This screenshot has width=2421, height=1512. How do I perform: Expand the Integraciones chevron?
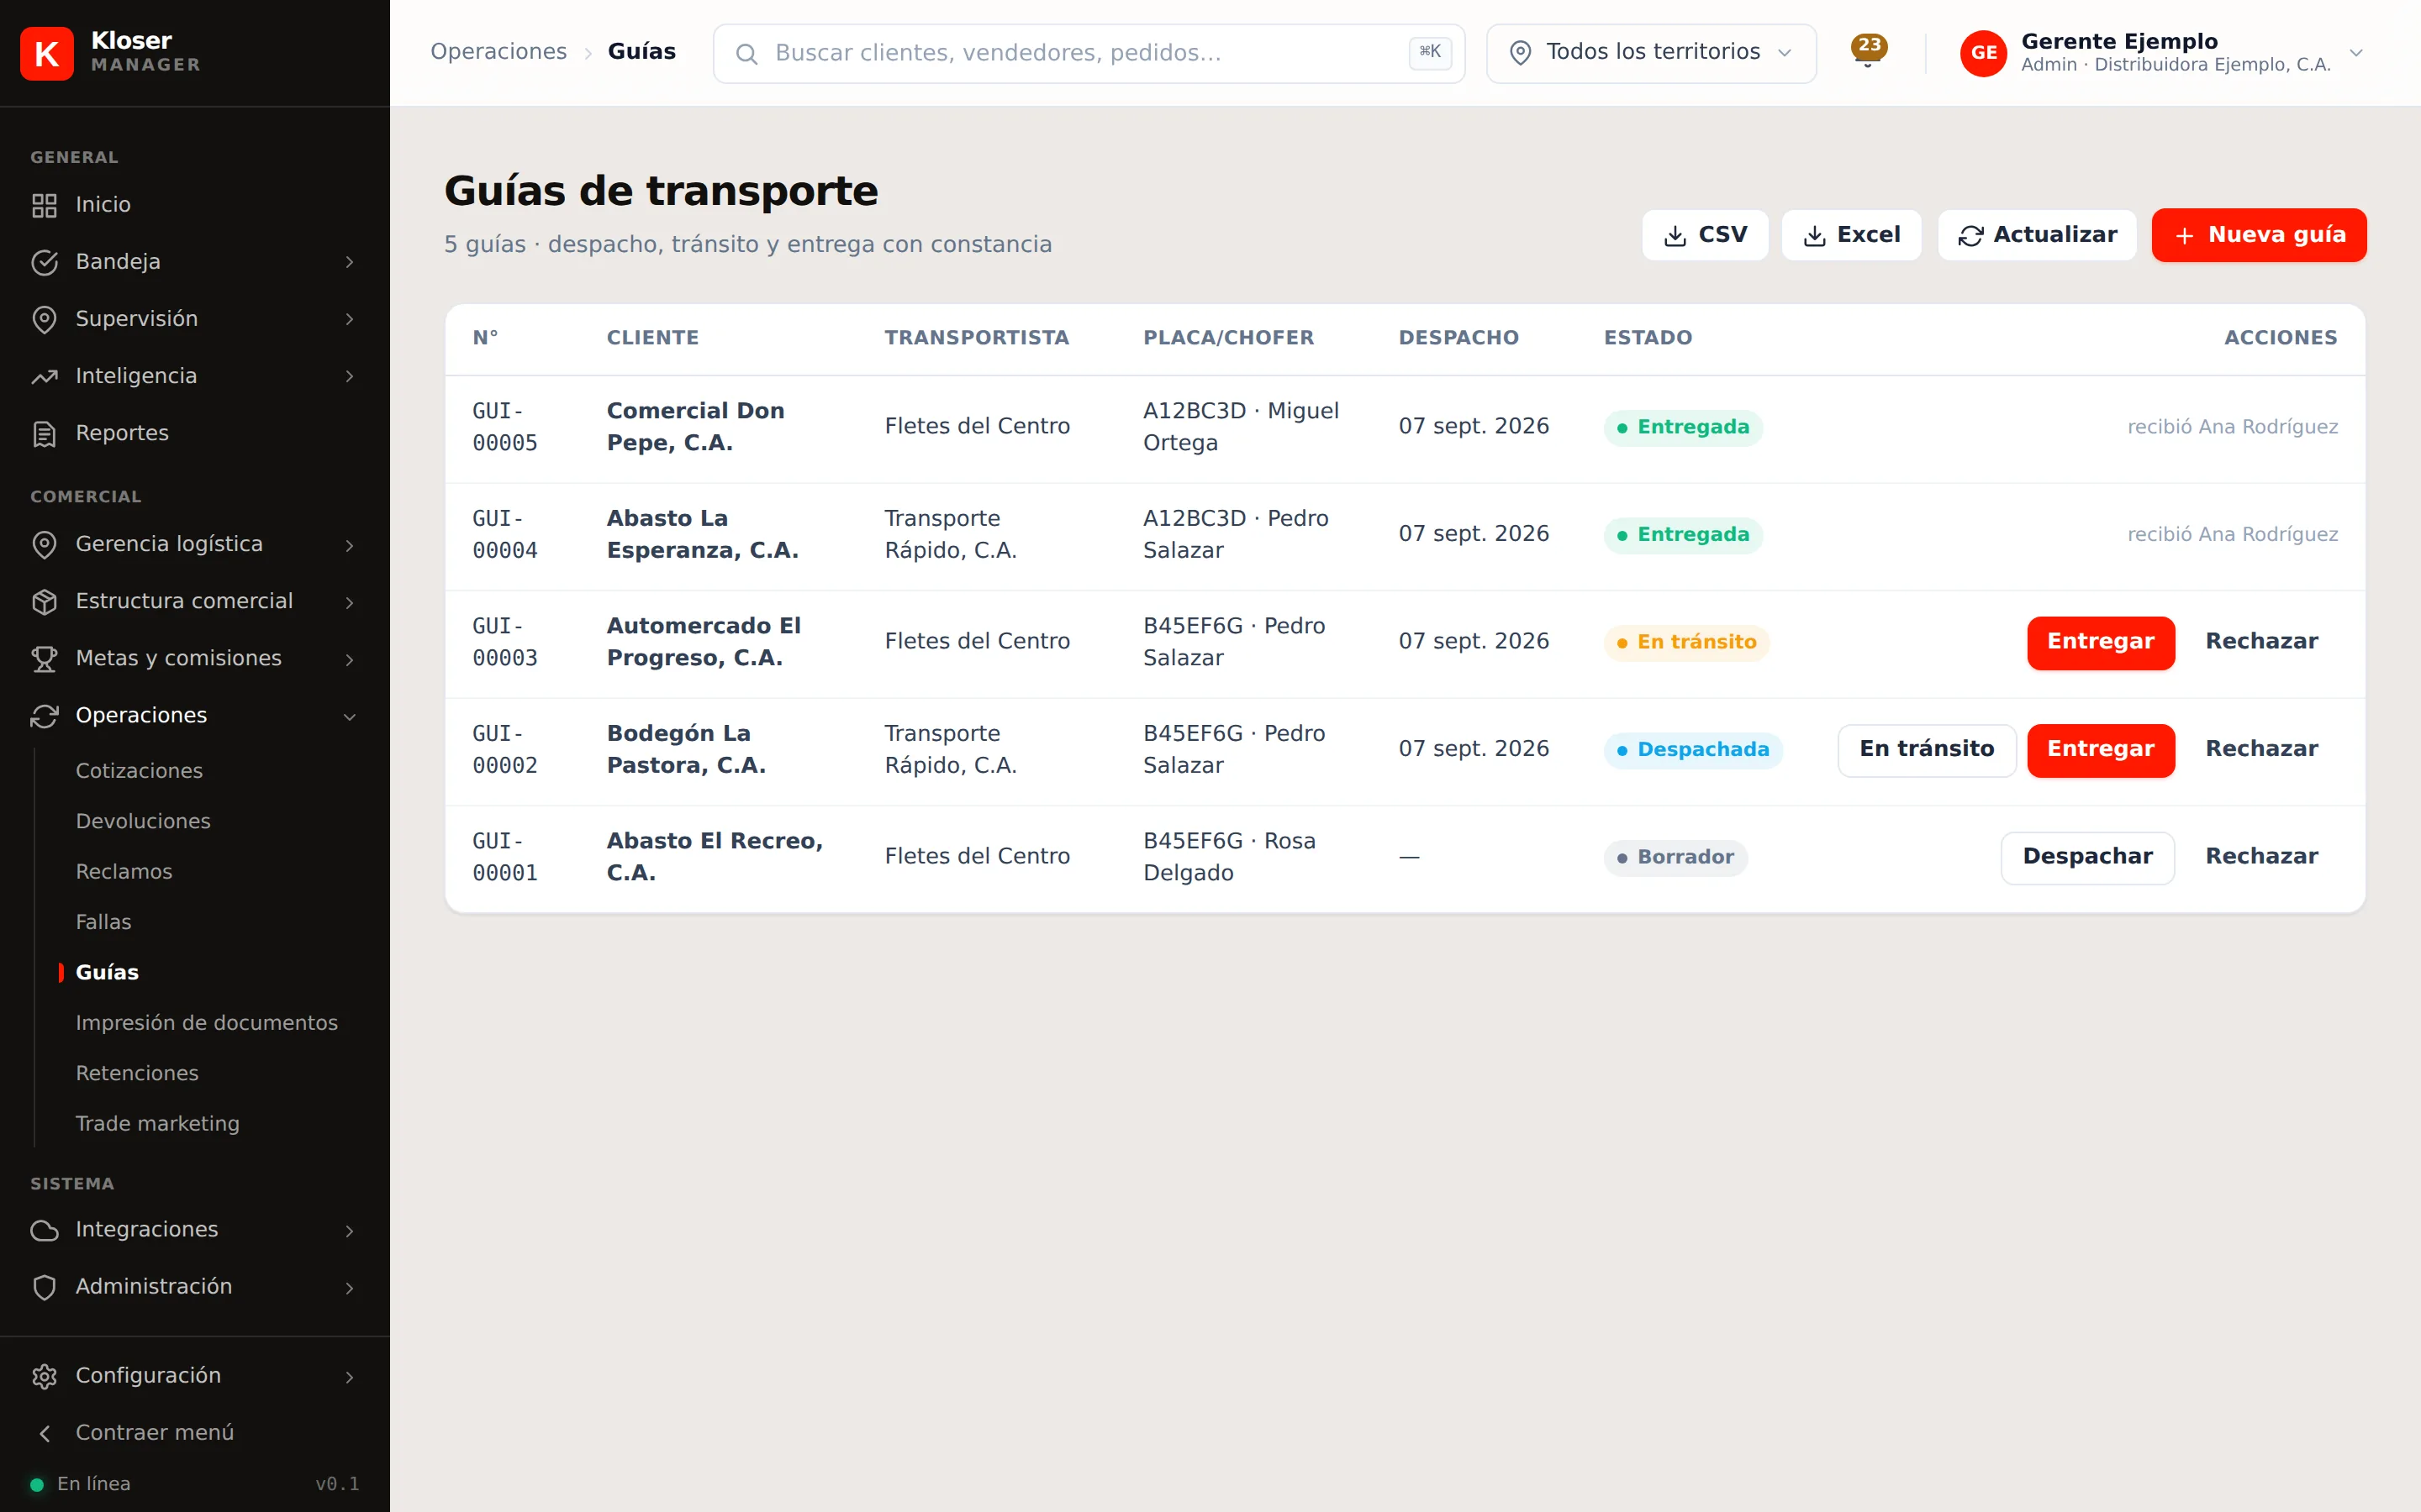point(349,1230)
